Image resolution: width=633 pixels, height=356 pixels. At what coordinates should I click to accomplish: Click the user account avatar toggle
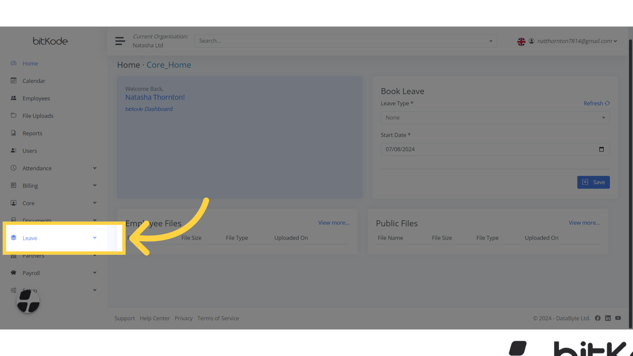(x=531, y=41)
